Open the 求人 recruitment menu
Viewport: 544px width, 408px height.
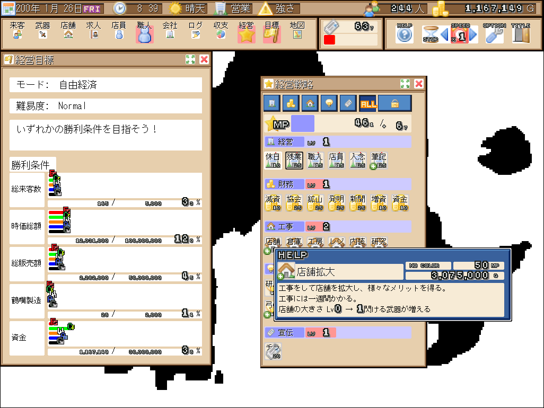click(x=93, y=31)
